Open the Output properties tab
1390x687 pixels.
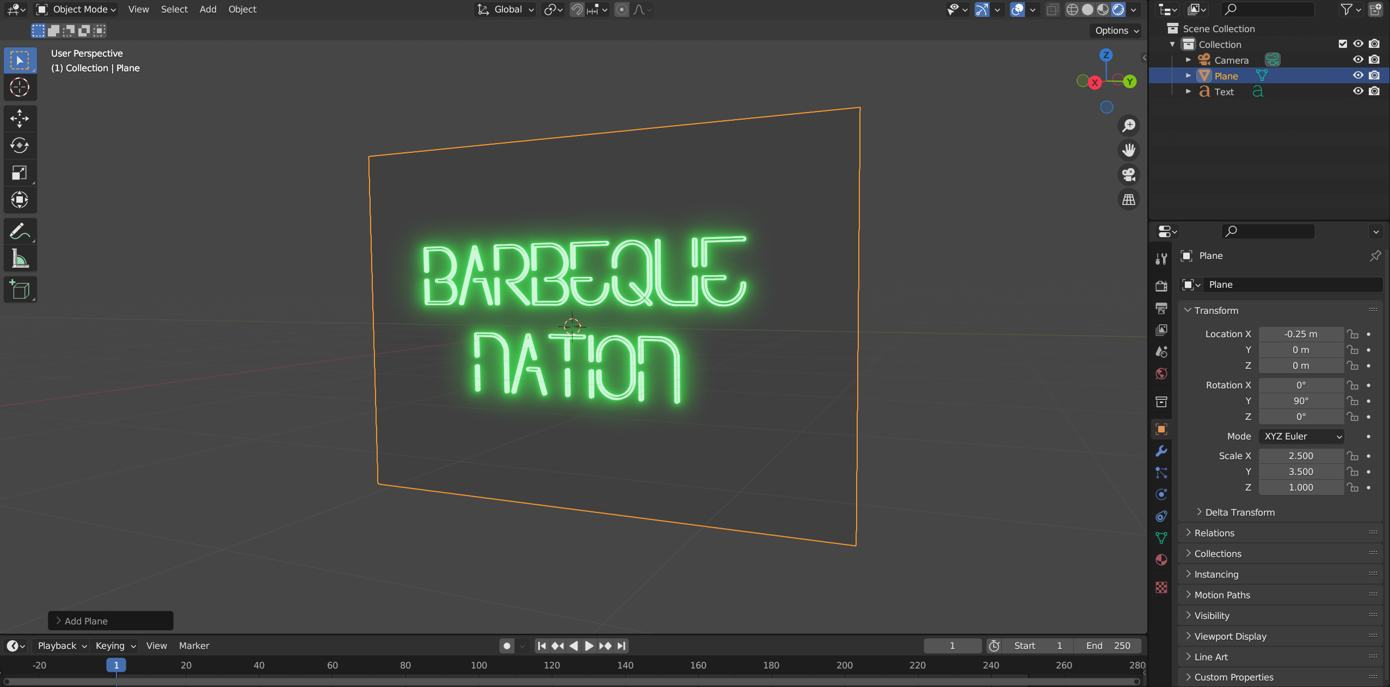[1161, 308]
